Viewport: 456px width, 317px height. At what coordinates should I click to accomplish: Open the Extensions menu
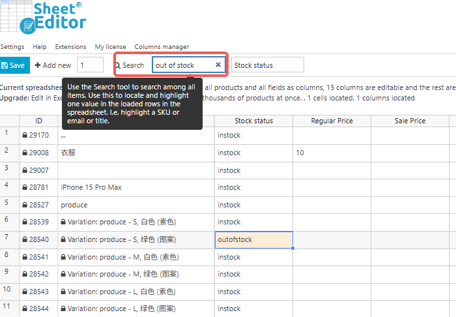(x=70, y=47)
